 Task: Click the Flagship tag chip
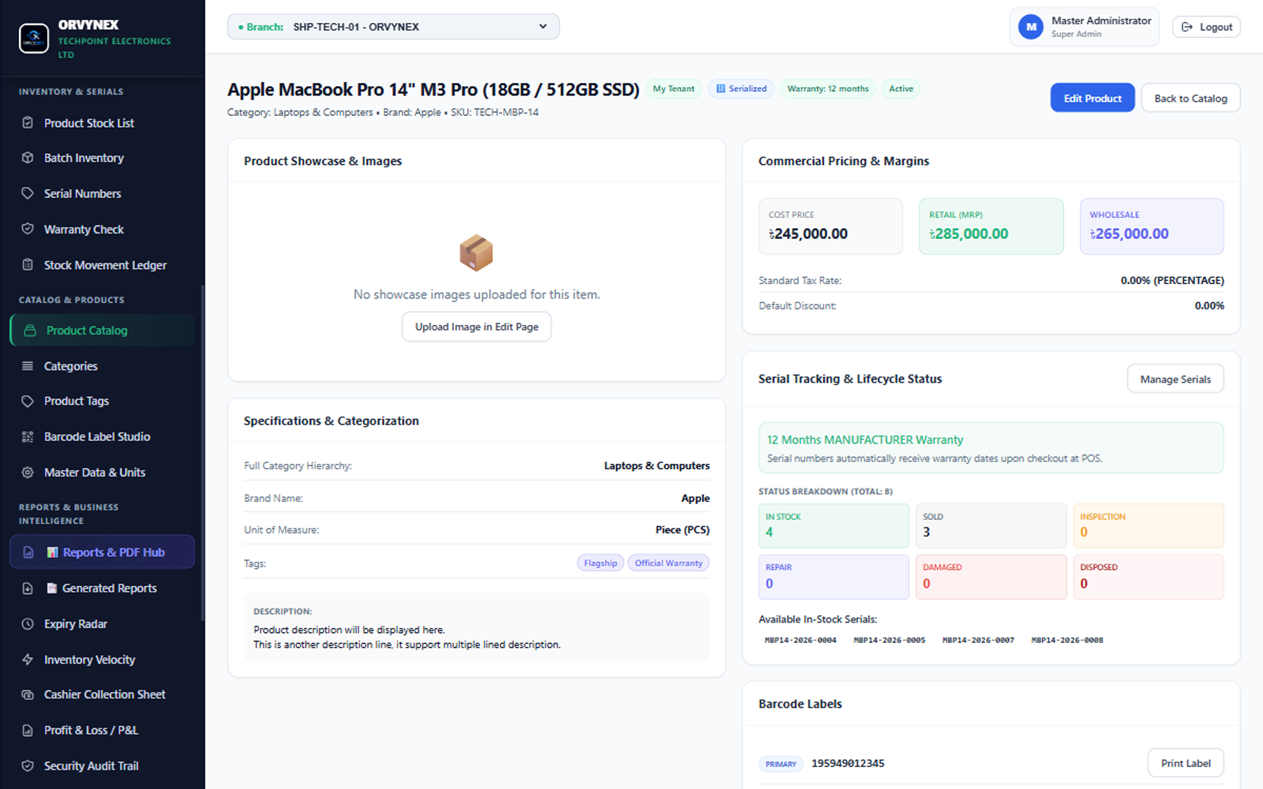point(601,563)
